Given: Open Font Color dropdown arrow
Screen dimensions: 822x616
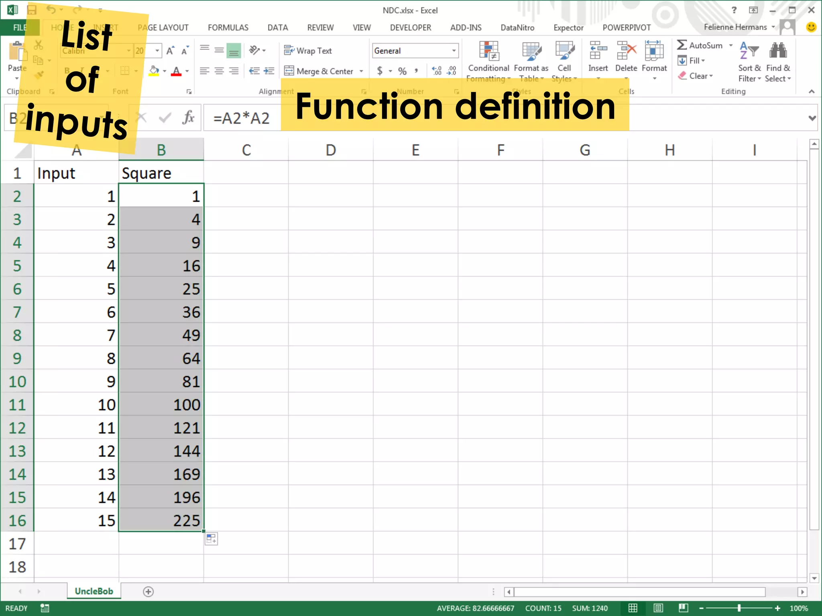Looking at the screenshot, I should pos(187,71).
